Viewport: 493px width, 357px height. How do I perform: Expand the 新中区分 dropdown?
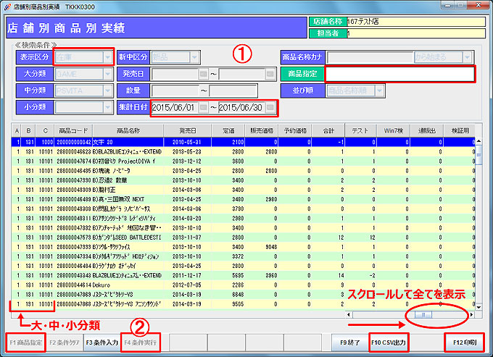coord(194,57)
